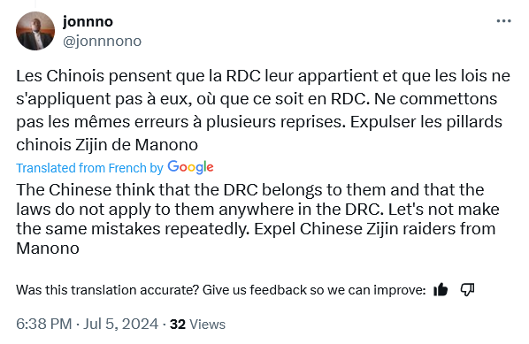
Task: Click the 'Translated from French by' link
Action: click(89, 168)
